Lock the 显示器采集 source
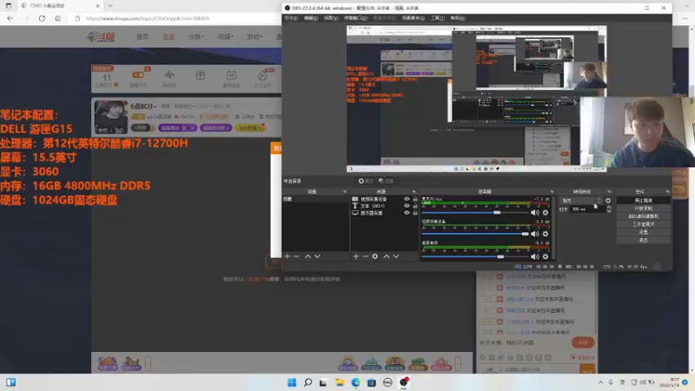The image size is (695, 391). point(415,213)
